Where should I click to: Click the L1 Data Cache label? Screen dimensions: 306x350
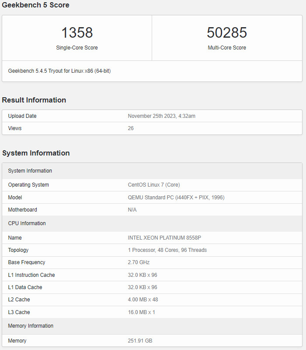tap(25, 287)
